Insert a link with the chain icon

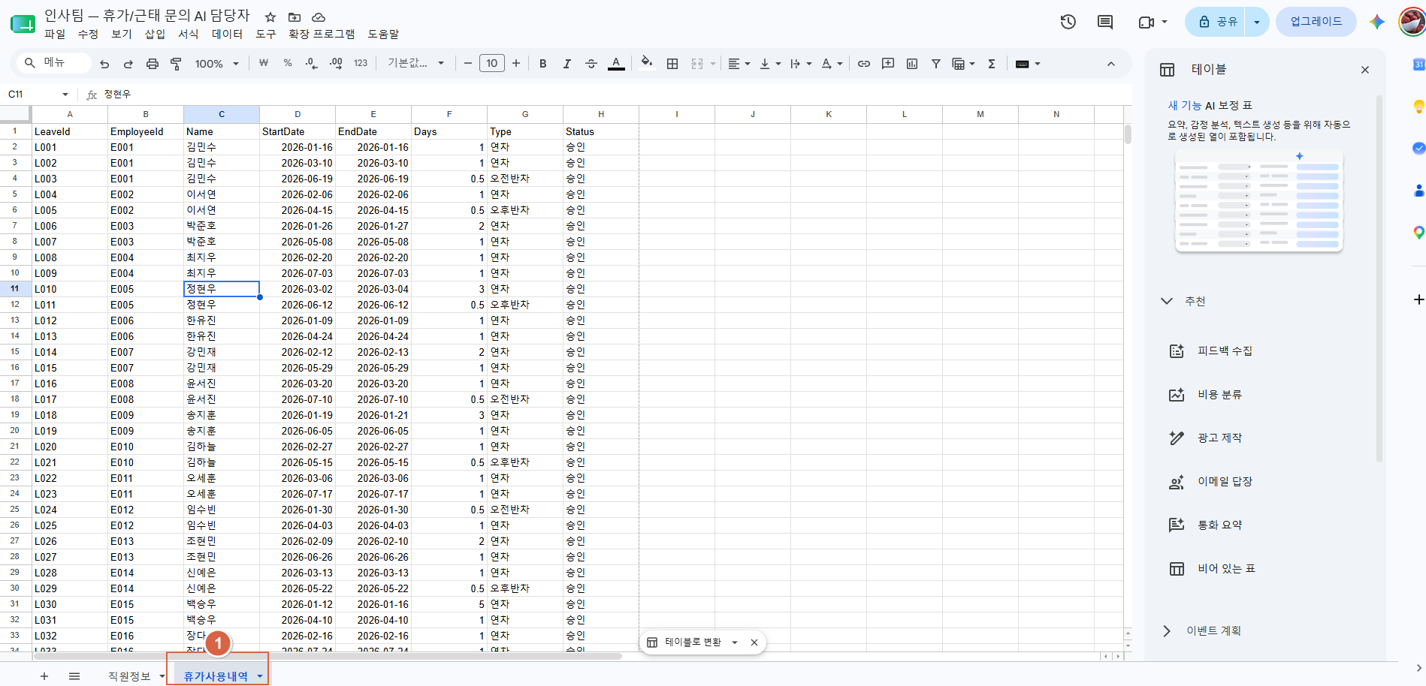(864, 64)
